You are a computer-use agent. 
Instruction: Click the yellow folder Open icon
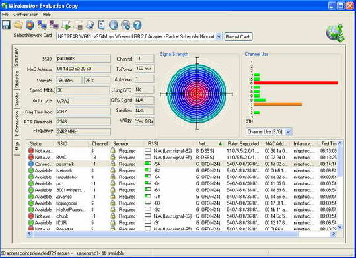point(18,24)
